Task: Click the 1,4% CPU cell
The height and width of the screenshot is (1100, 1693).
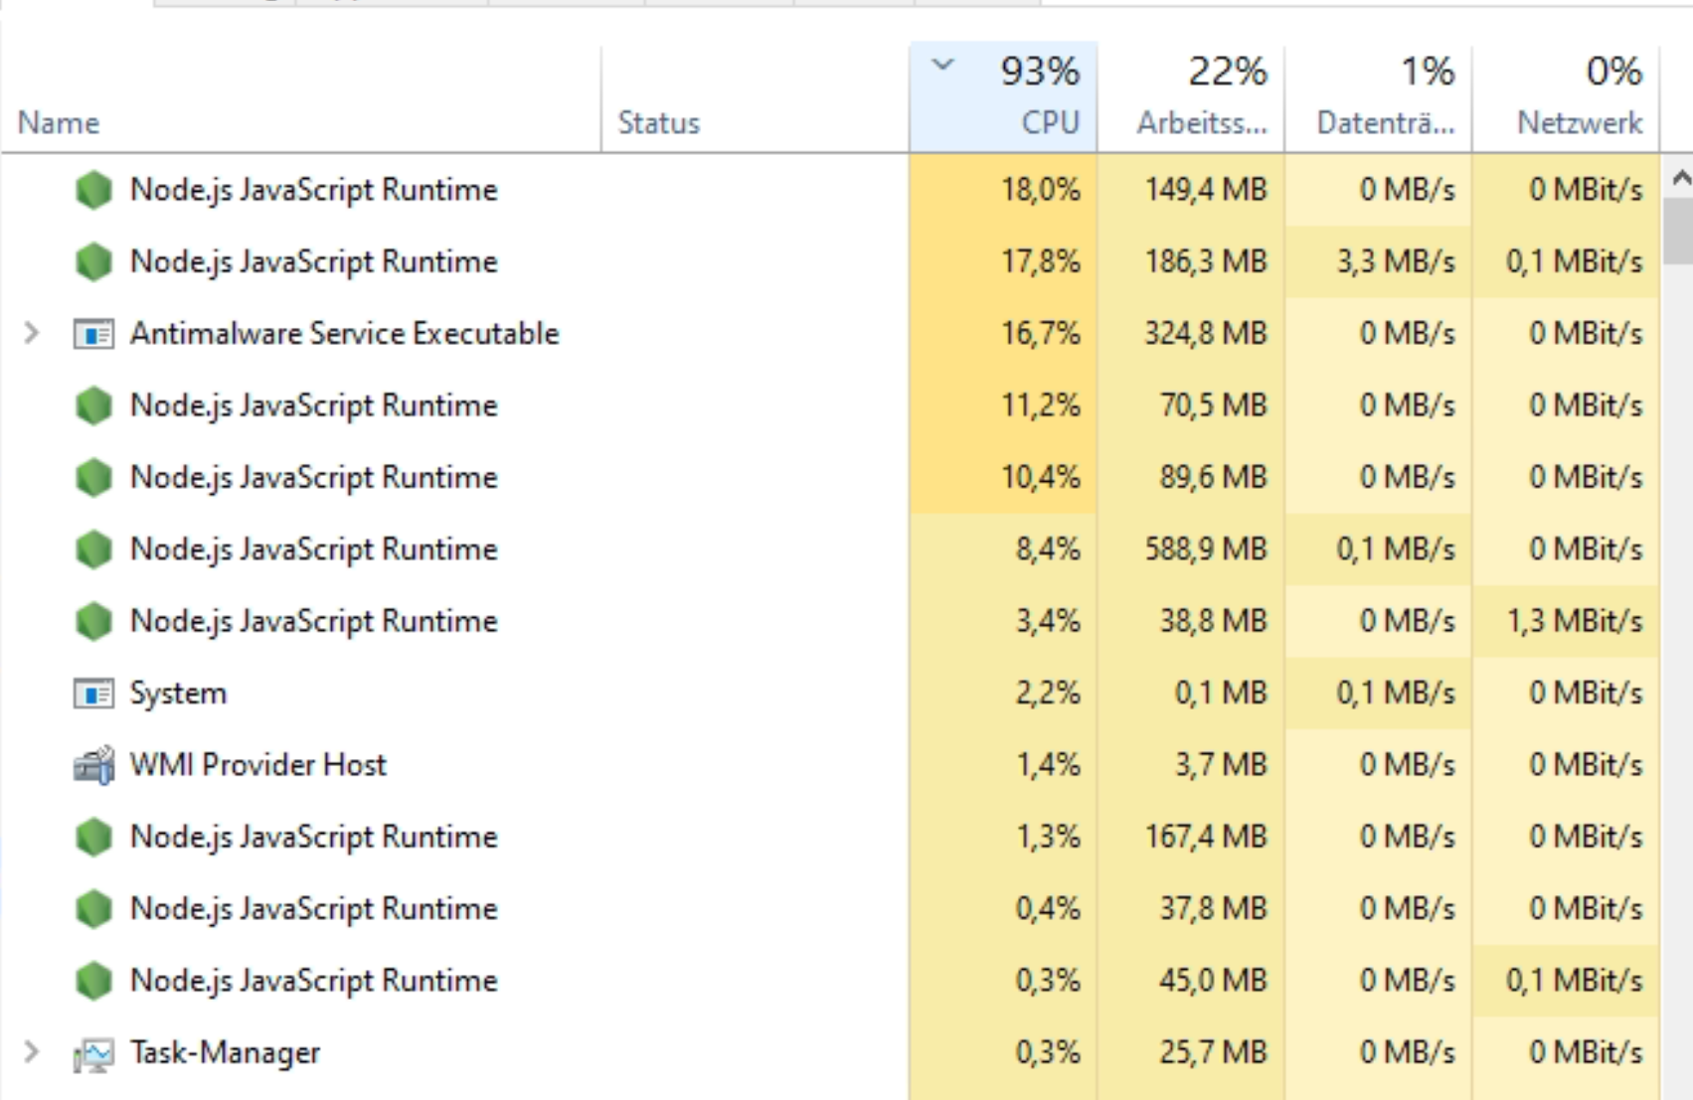Action: (x=1003, y=765)
